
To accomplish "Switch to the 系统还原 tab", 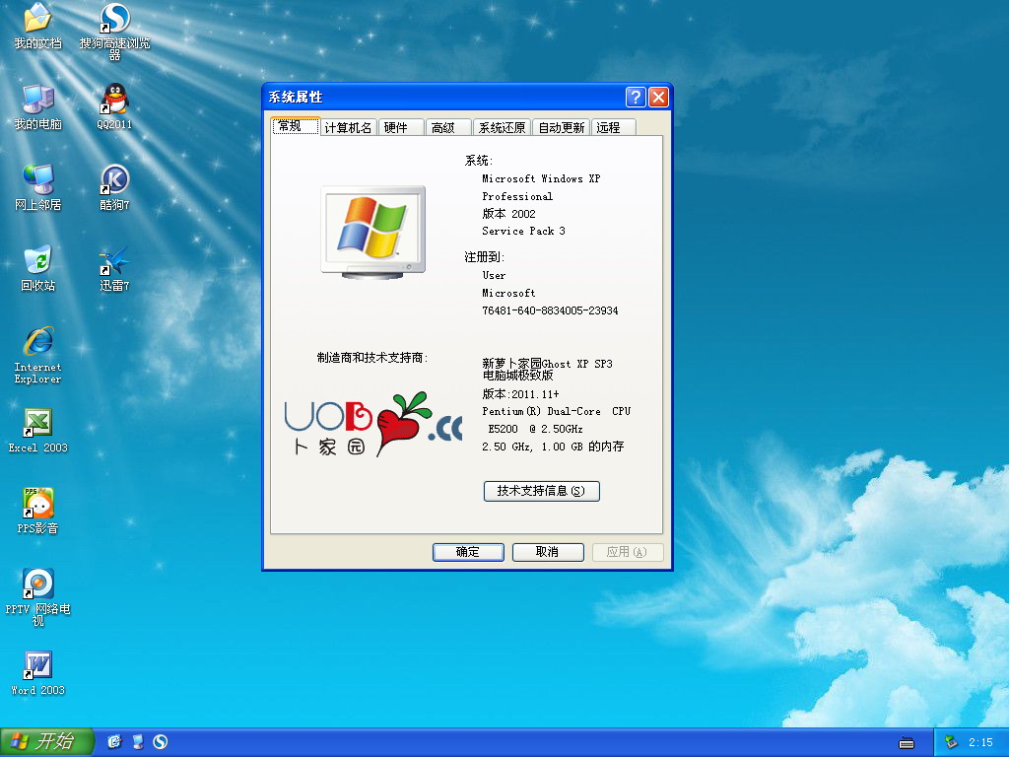I will 502,127.
